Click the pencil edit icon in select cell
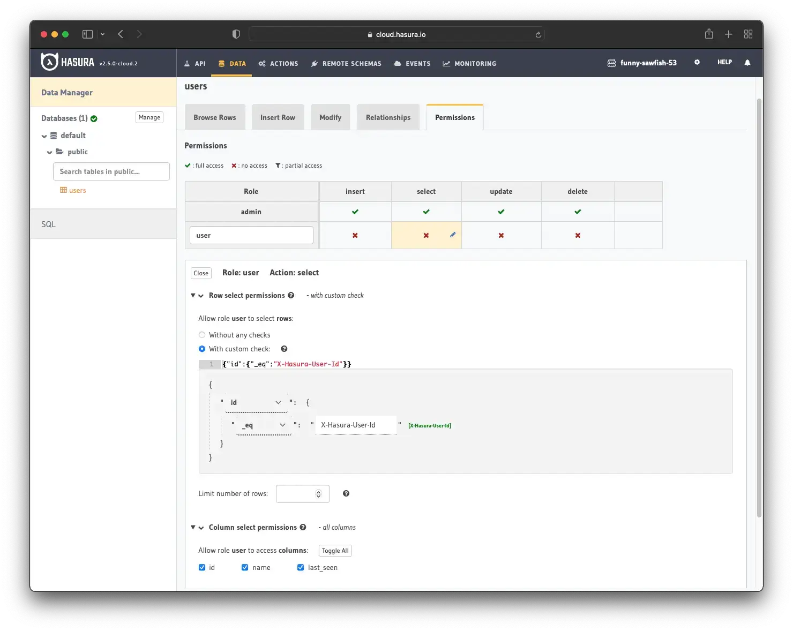 click(x=453, y=235)
